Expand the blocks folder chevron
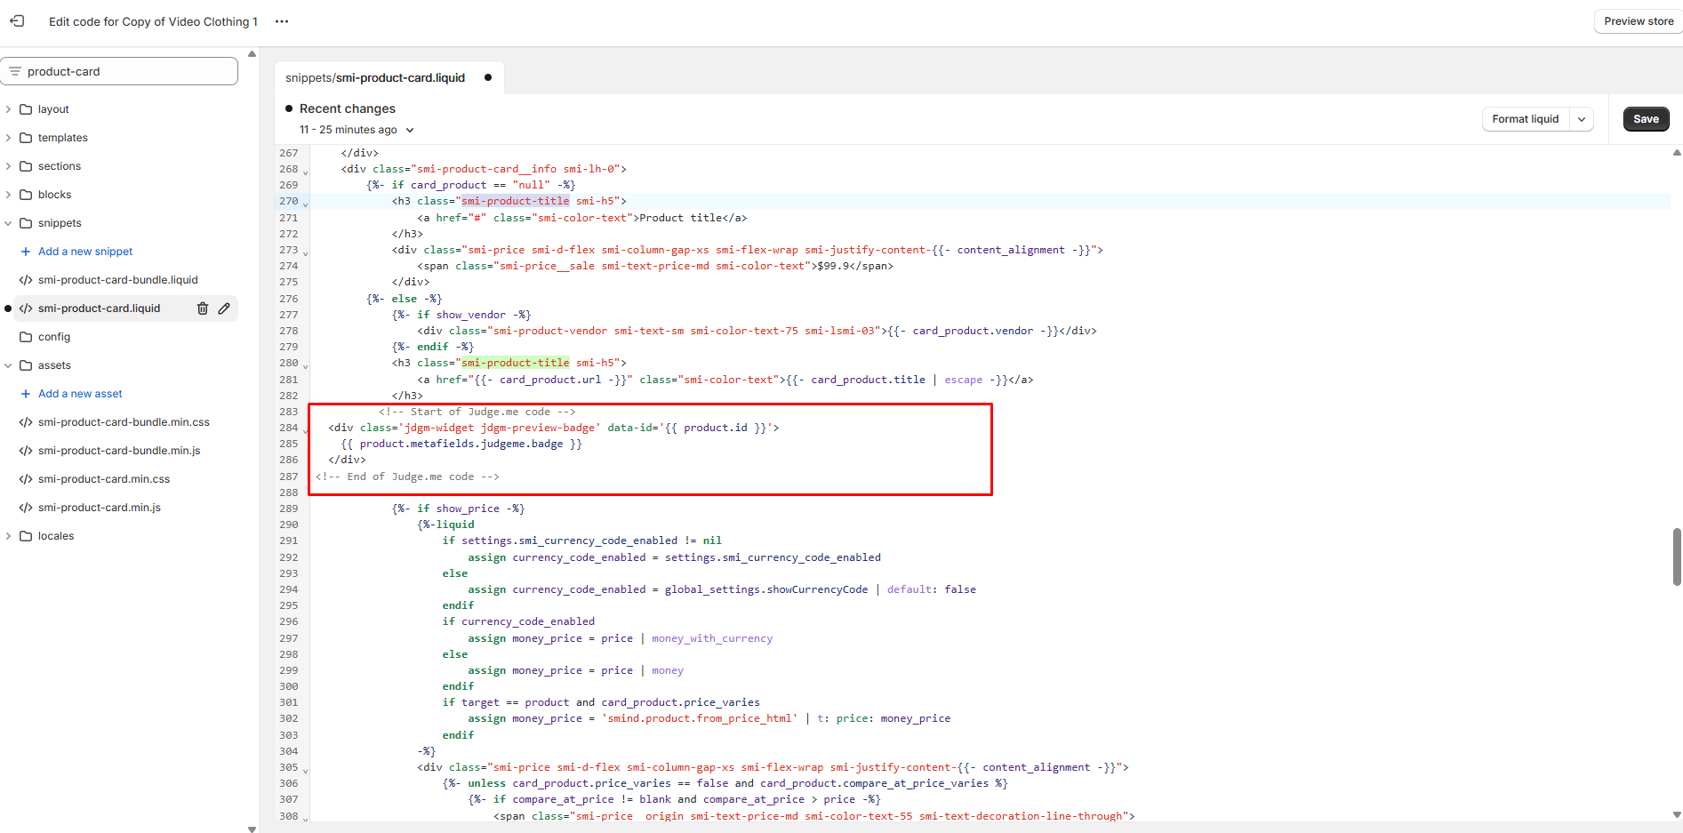 coord(8,195)
